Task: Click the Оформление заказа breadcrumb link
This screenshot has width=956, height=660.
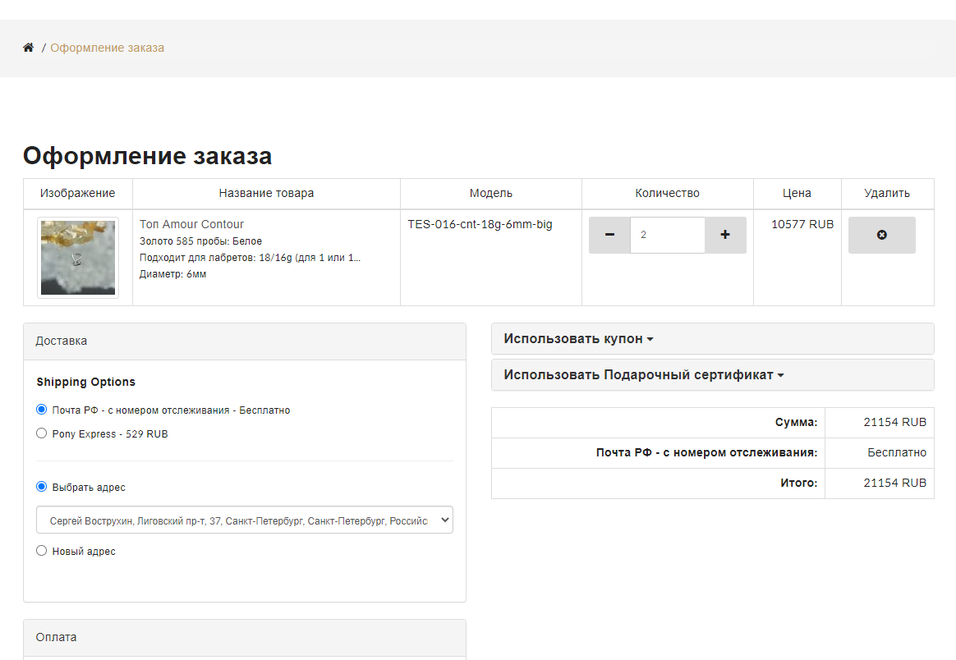Action: coord(108,48)
